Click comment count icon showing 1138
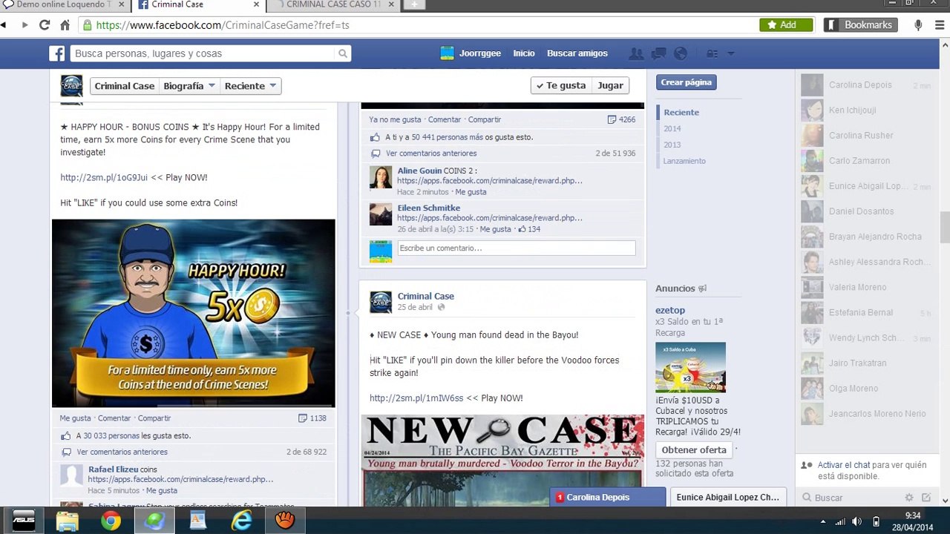950x534 pixels. coord(303,418)
